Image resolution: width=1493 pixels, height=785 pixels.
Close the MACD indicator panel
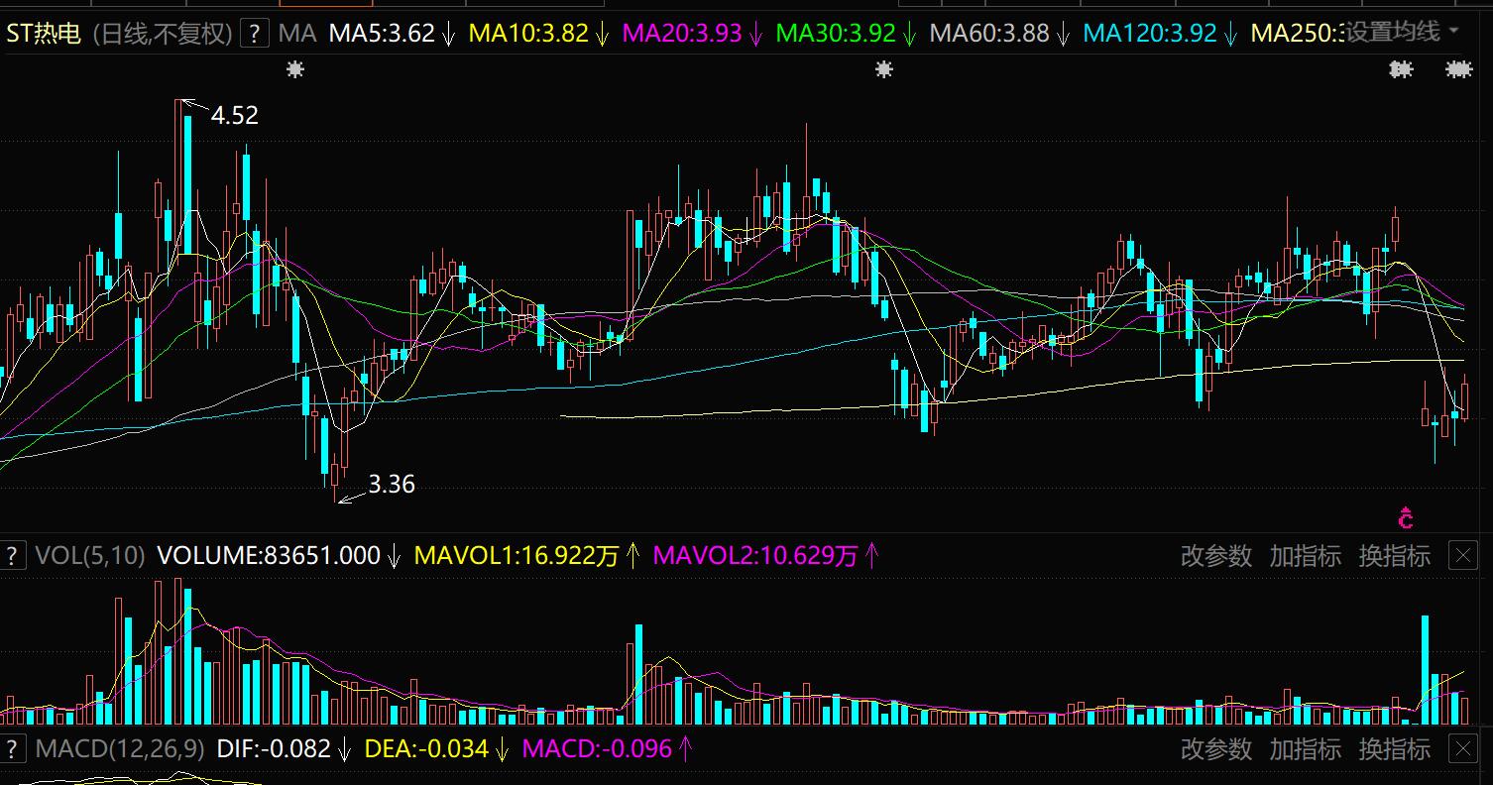1463,748
